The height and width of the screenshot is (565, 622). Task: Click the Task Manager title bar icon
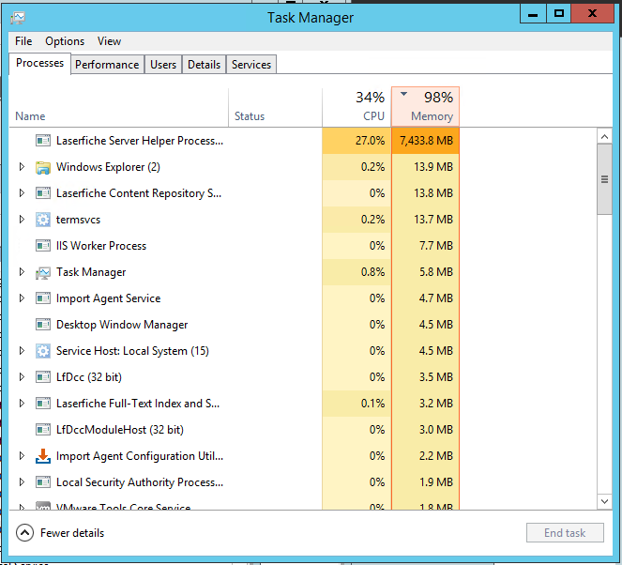[x=18, y=18]
